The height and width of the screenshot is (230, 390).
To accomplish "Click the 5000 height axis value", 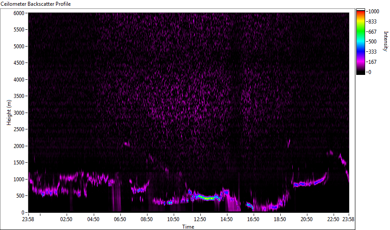I will 19,47.
